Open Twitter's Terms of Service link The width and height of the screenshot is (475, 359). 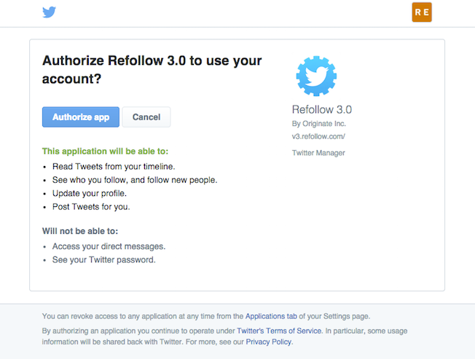279,331
